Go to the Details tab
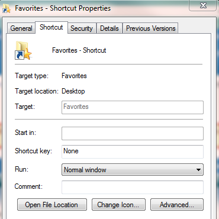This screenshot has height=219, width=219. (109, 28)
